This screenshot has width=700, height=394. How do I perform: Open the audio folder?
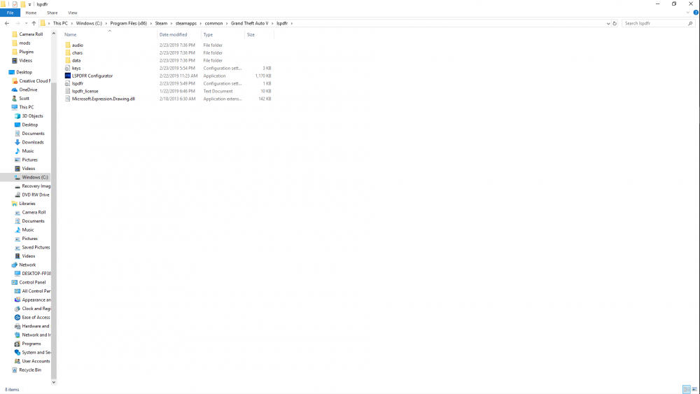(x=77, y=45)
